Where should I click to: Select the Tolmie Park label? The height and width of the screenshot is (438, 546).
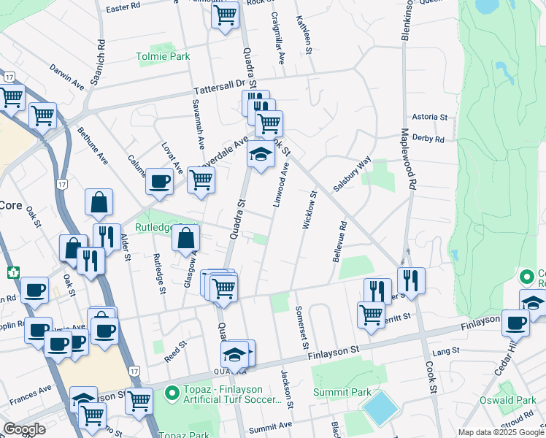pos(163,56)
